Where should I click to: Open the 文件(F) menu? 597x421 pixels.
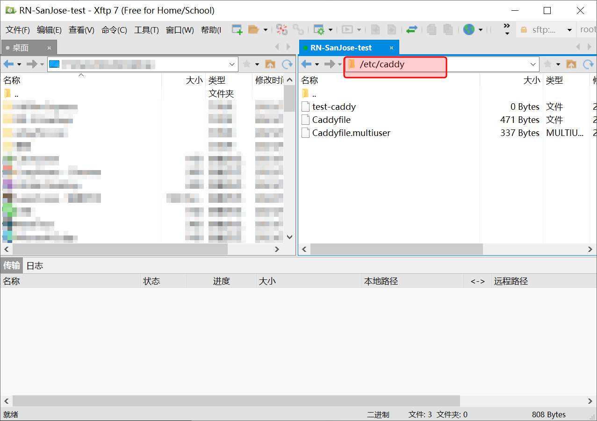click(x=18, y=30)
